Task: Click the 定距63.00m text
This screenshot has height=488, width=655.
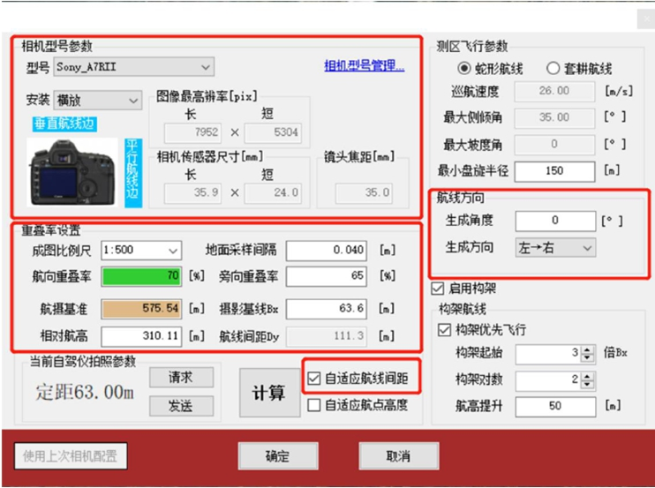Action: [x=85, y=393]
